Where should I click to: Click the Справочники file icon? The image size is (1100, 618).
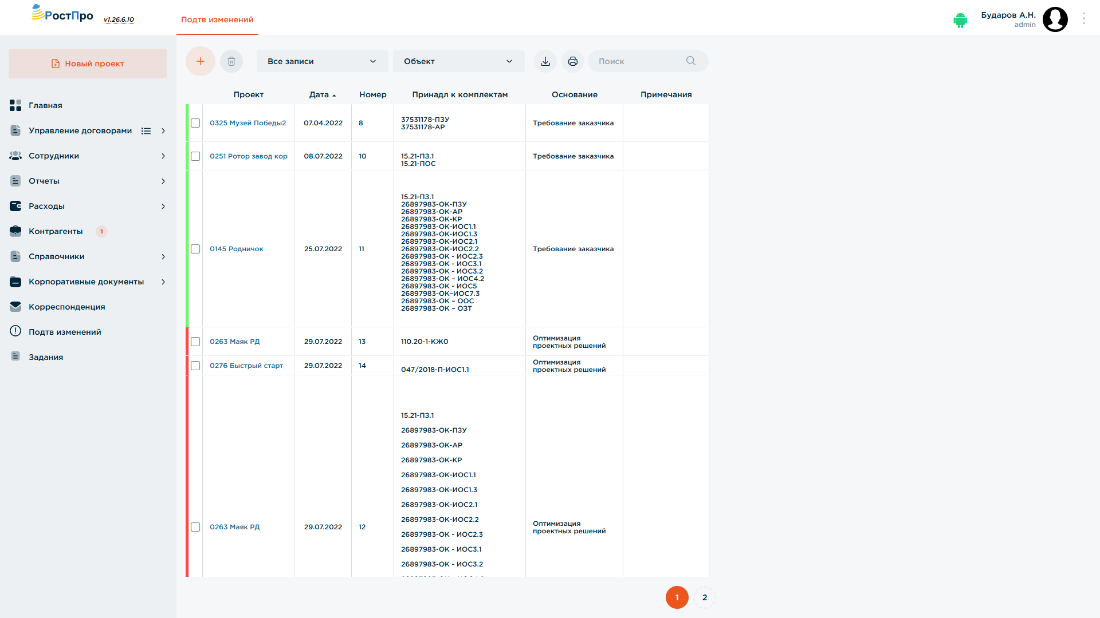pyautogui.click(x=15, y=256)
